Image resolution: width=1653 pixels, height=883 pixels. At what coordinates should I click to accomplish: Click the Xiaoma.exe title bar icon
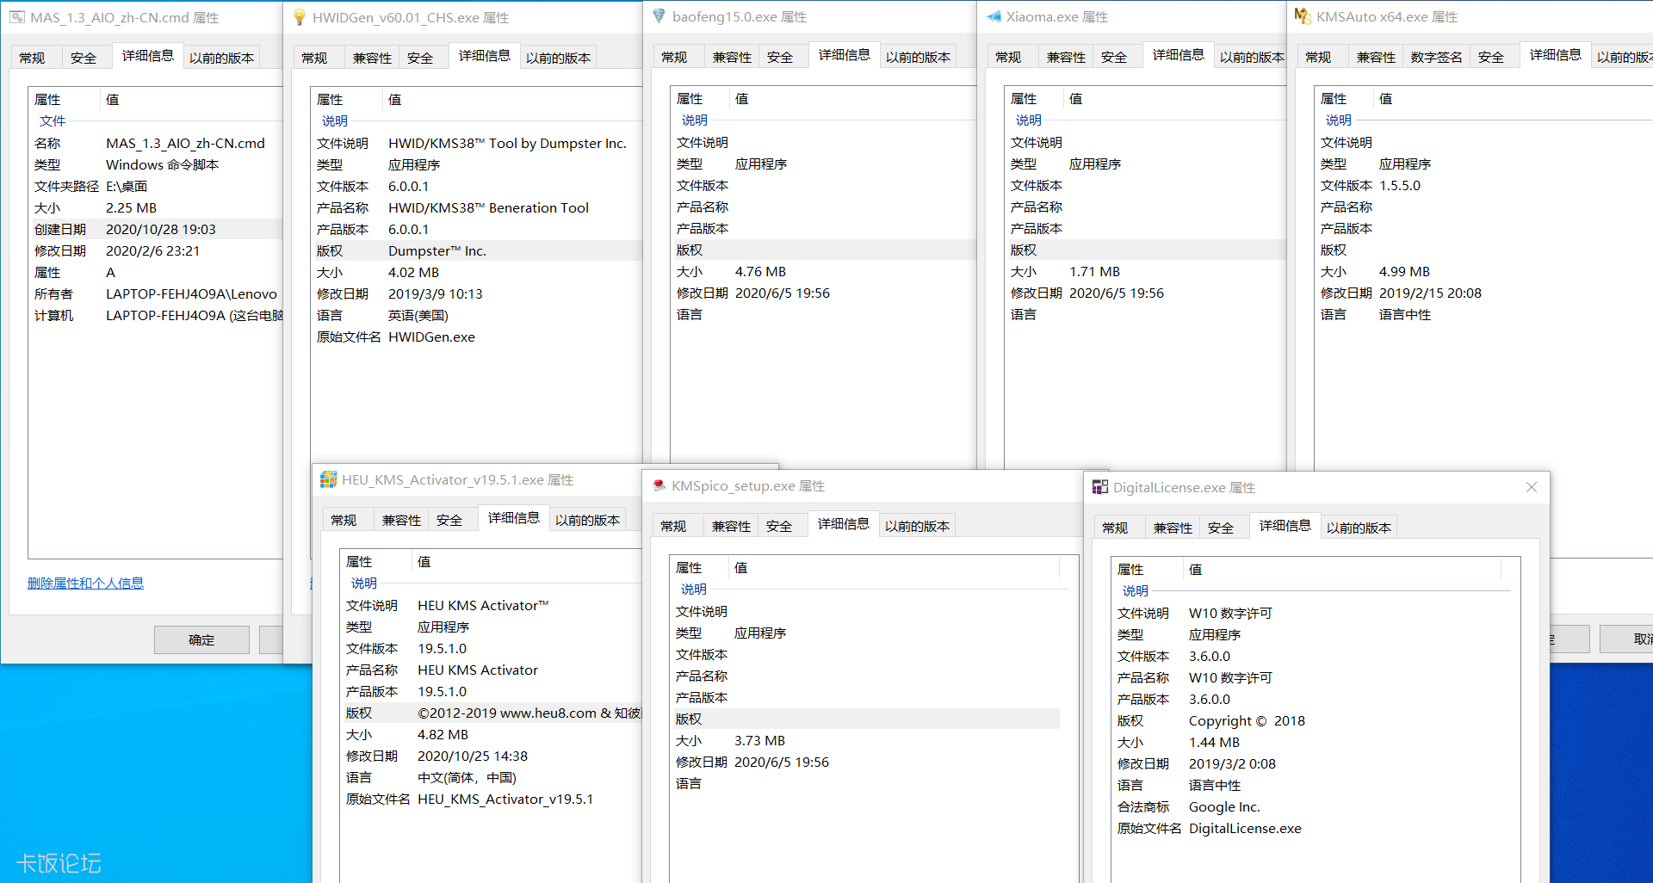[994, 16]
